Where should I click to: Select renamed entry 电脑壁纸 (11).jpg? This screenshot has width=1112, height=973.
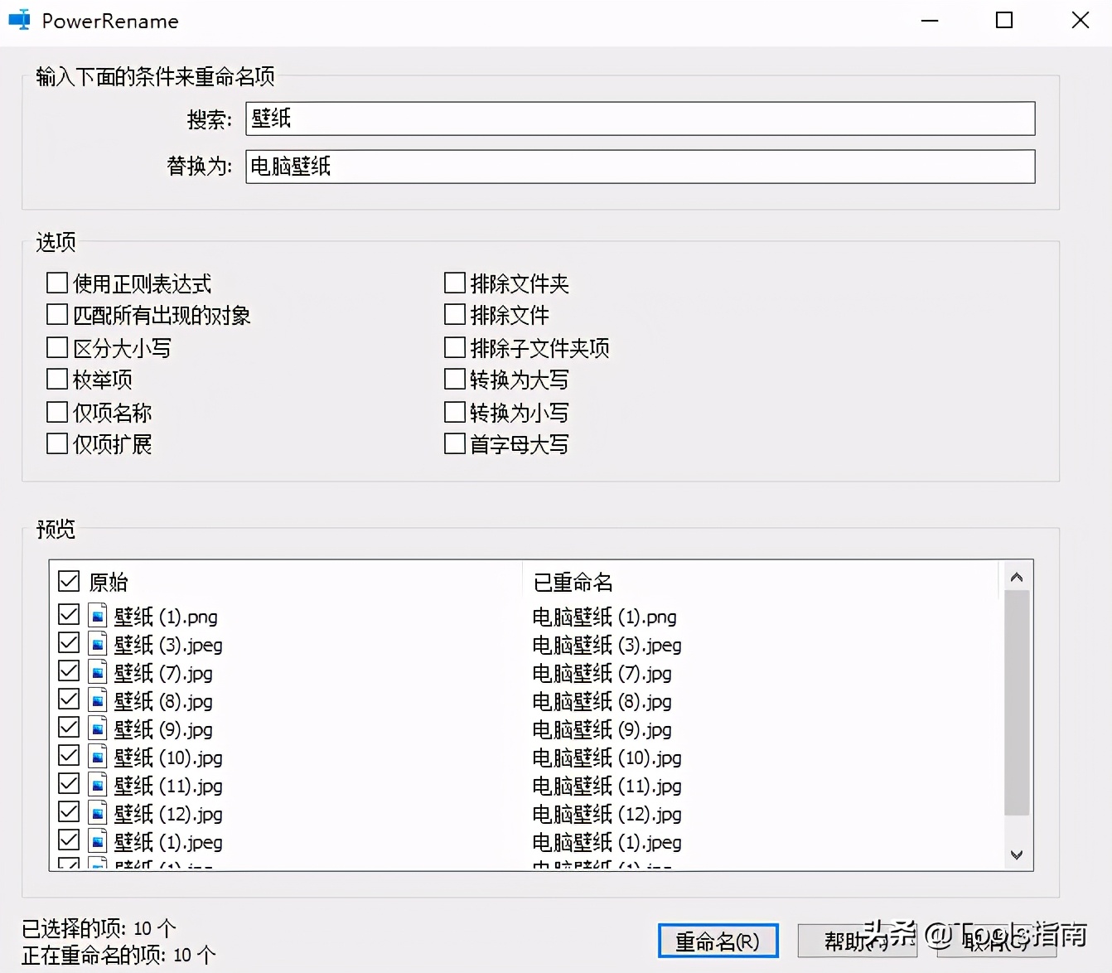coord(607,786)
